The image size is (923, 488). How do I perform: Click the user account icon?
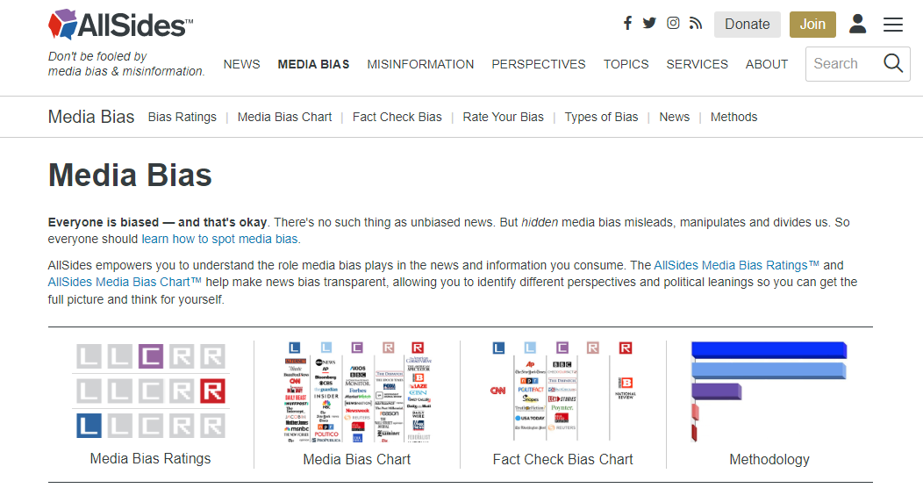tap(858, 24)
